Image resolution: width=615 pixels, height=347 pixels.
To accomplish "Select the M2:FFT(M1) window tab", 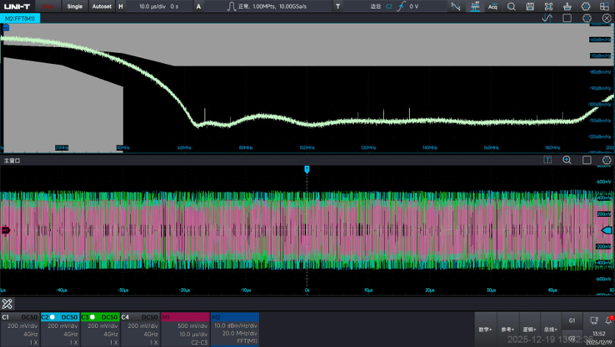I will [20, 18].
